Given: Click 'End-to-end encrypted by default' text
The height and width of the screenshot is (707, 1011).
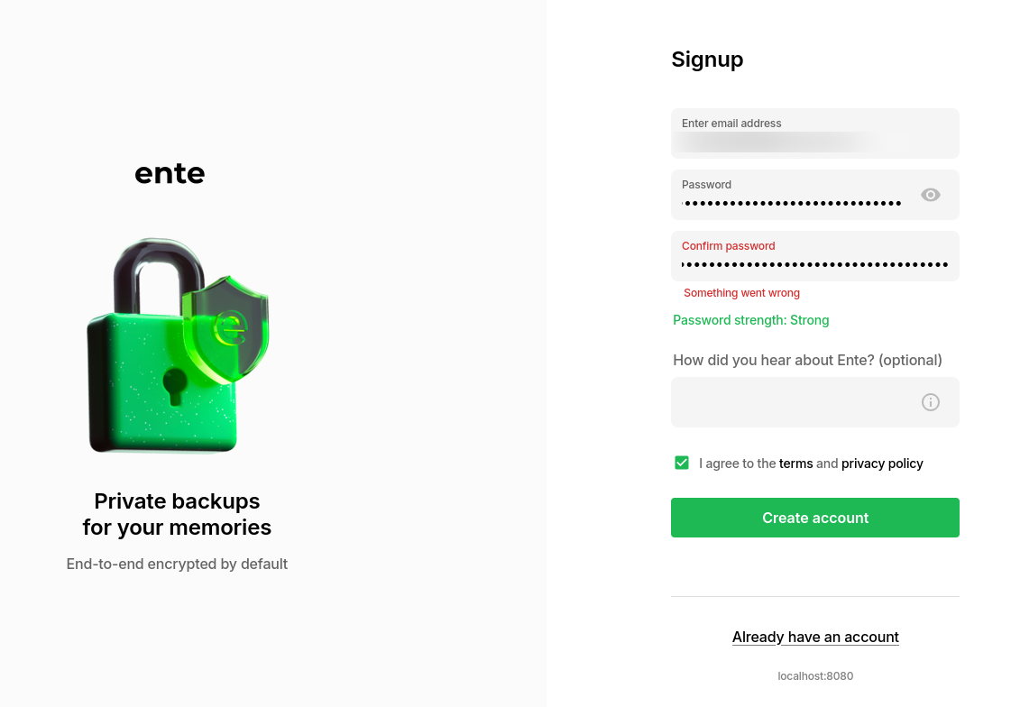Looking at the screenshot, I should point(177,565).
